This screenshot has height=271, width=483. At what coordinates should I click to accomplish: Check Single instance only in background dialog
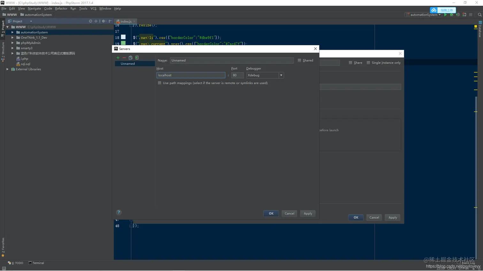368,63
